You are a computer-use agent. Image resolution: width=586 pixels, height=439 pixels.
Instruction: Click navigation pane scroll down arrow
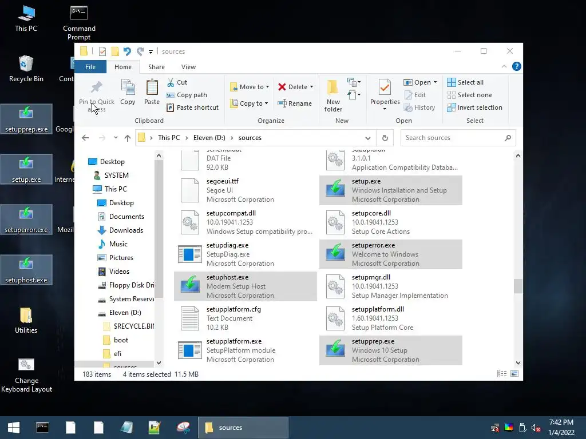click(x=159, y=363)
